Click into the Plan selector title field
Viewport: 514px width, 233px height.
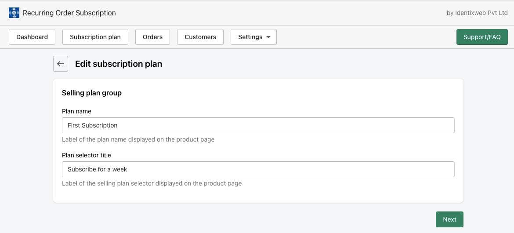click(258, 169)
